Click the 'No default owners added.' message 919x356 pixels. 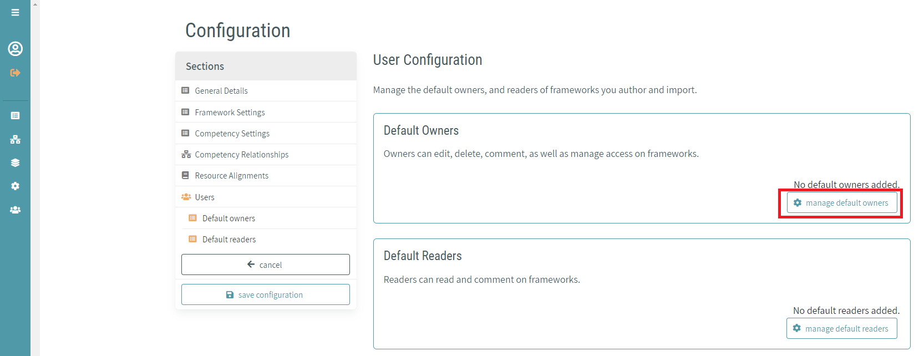click(x=846, y=184)
